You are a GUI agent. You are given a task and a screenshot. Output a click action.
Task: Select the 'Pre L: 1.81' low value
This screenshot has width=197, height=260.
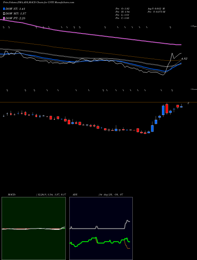tap(122, 15)
